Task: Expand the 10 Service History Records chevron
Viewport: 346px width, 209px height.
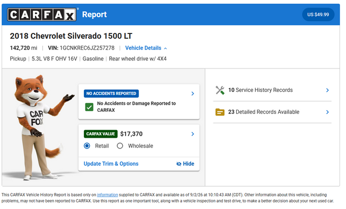Action: [x=328, y=90]
